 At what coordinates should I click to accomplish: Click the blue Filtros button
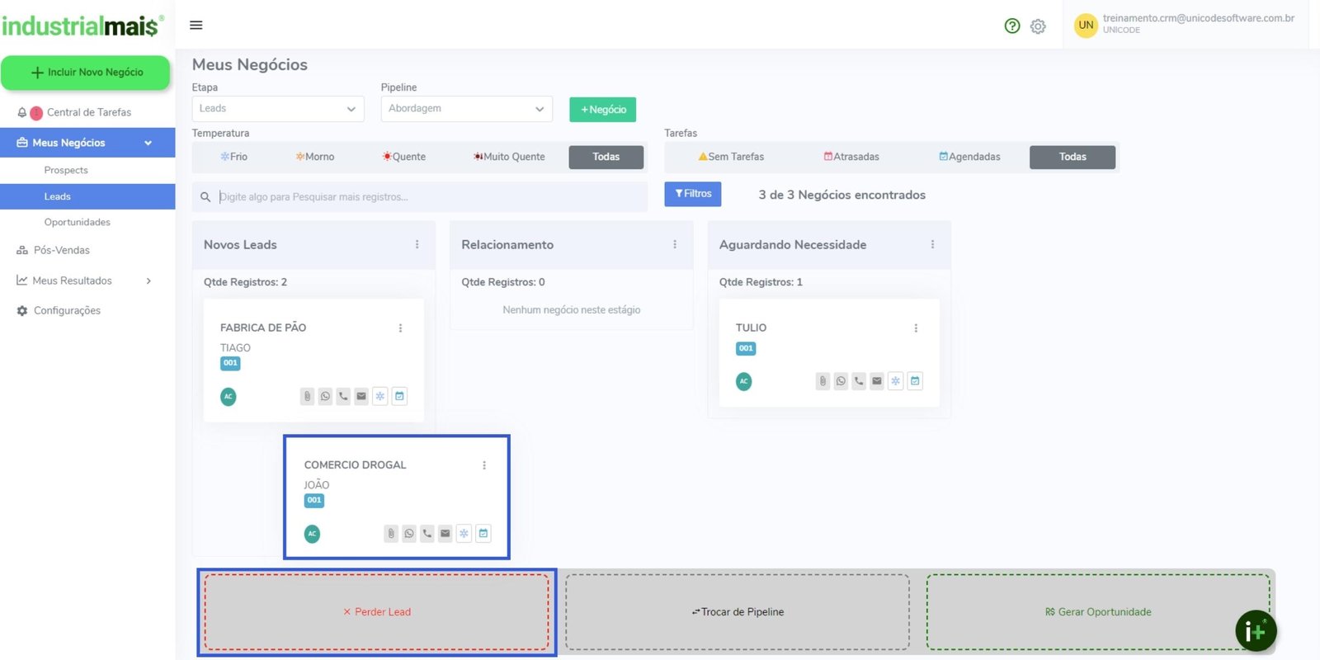click(693, 194)
